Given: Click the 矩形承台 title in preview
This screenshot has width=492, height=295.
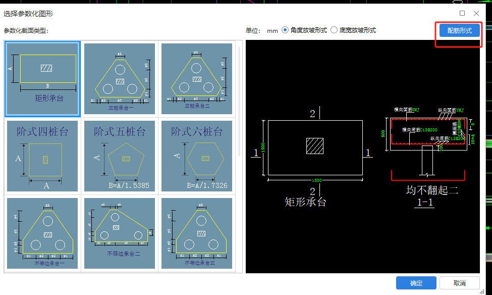Looking at the screenshot, I should pyautogui.click(x=305, y=202).
